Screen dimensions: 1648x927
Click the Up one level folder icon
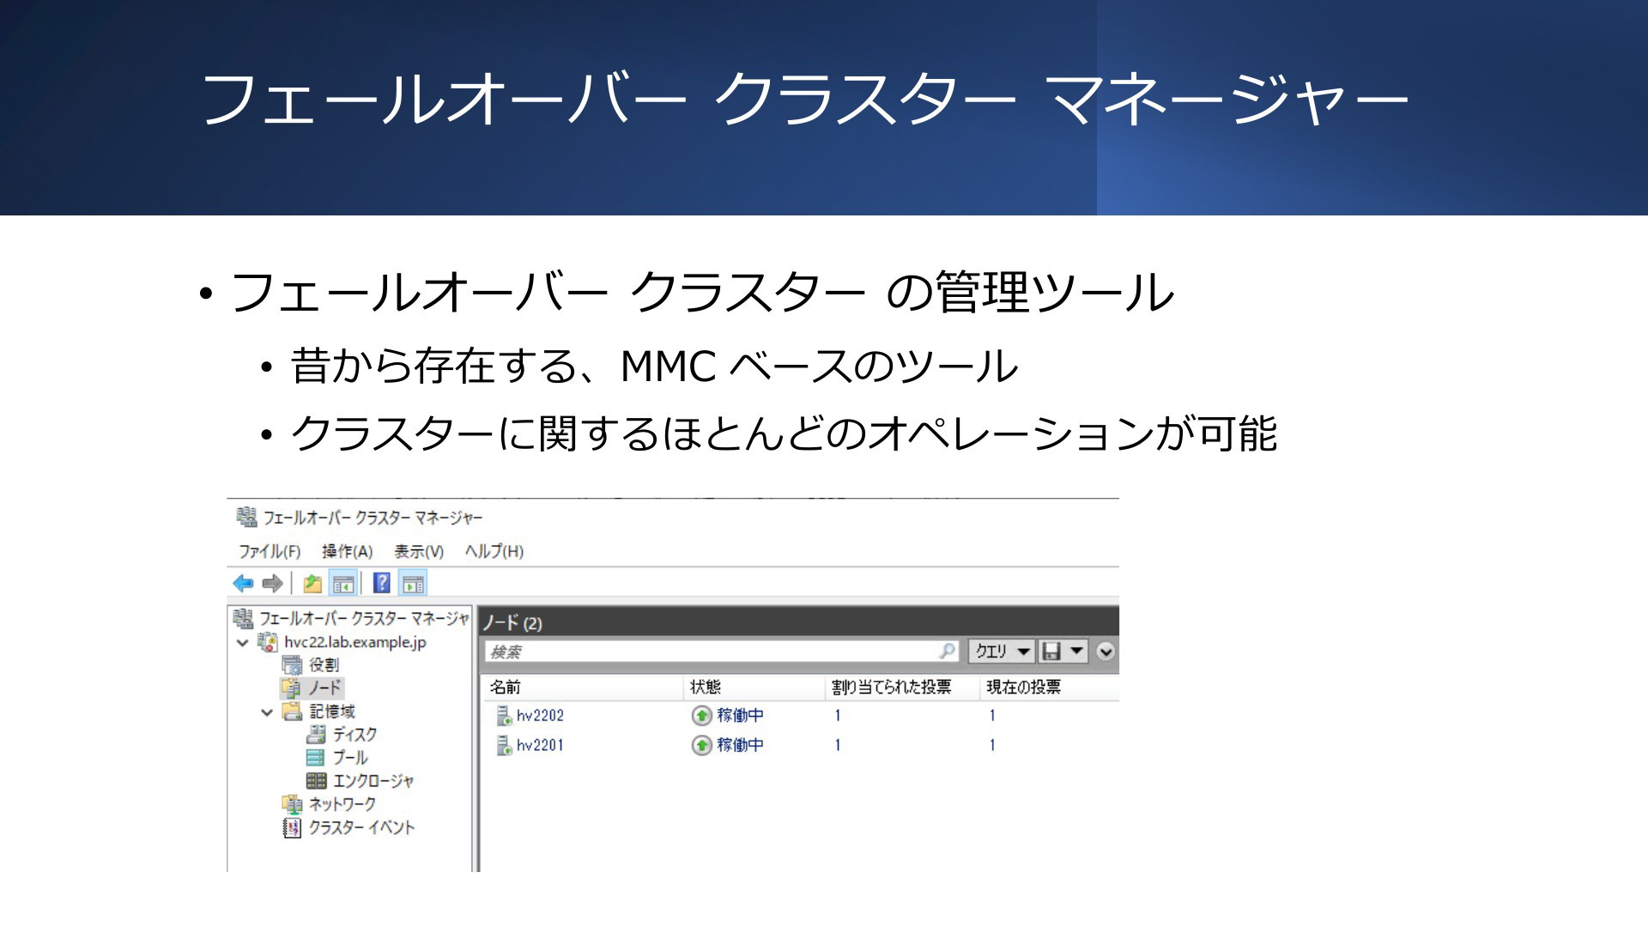(312, 584)
